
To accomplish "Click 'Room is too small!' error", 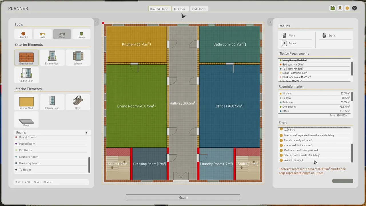I will point(315,160).
